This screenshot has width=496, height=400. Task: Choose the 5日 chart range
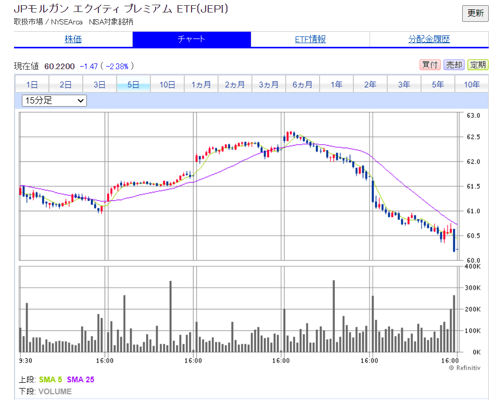point(133,84)
